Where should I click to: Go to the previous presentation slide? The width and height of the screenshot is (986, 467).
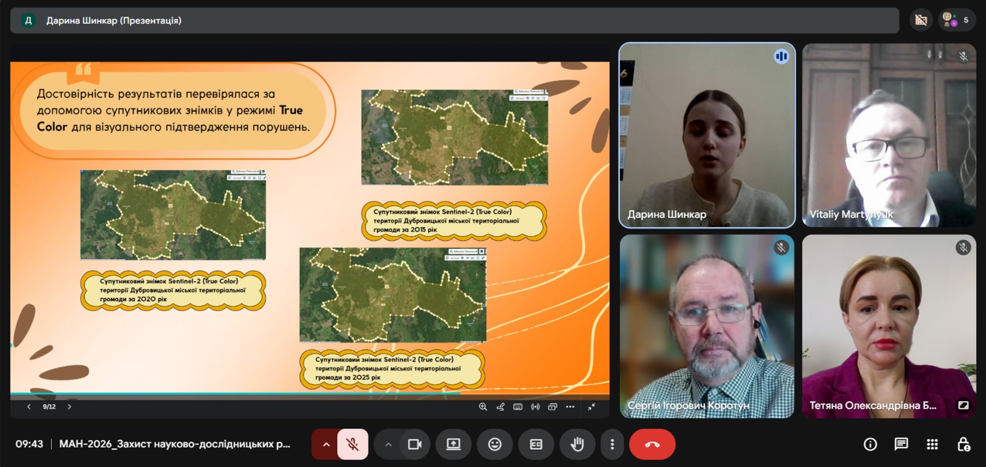coord(28,407)
